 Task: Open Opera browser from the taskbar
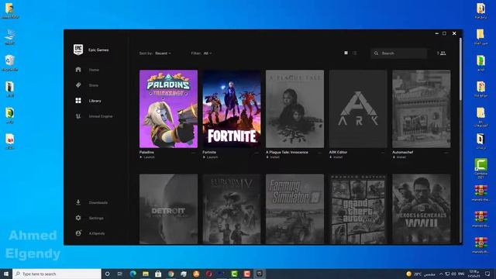(x=208, y=274)
